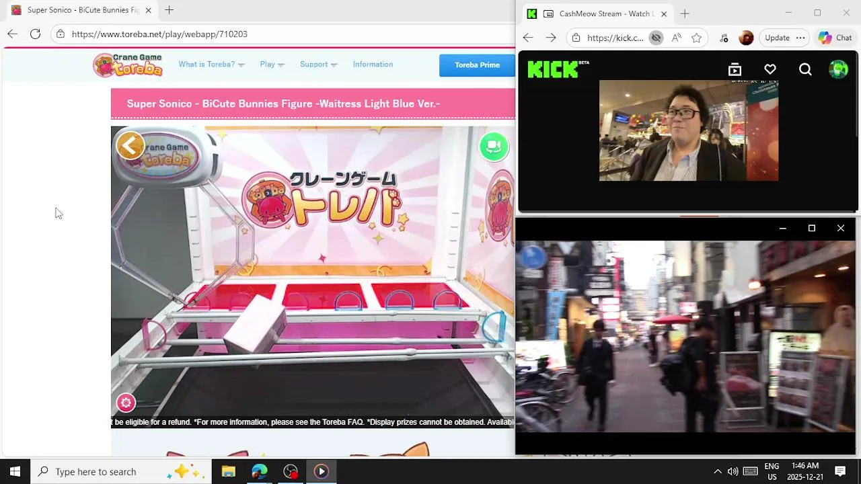Click the taskbar search box
Screen dimensions: 861x484
(x=121, y=471)
